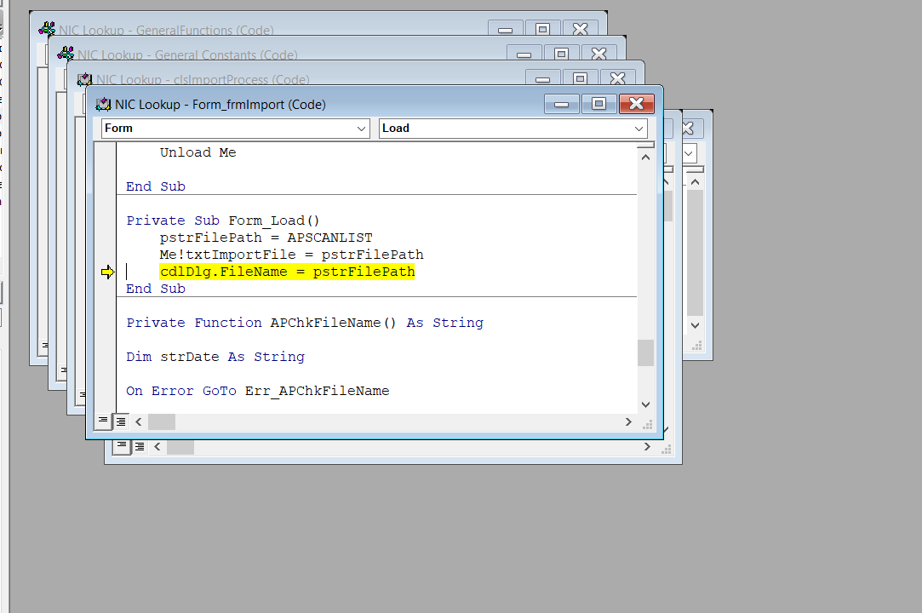The height and width of the screenshot is (613, 922).
Task: Click Procedure View icon in window behind Form_frmImport
Action: pyautogui.click(x=122, y=446)
